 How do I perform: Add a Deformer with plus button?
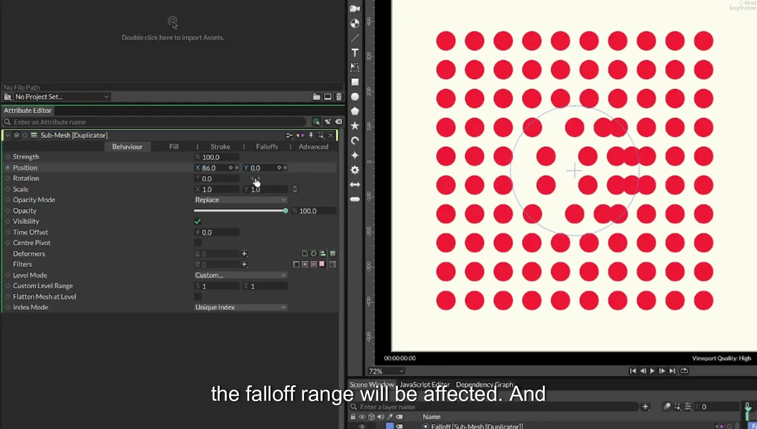pos(244,254)
